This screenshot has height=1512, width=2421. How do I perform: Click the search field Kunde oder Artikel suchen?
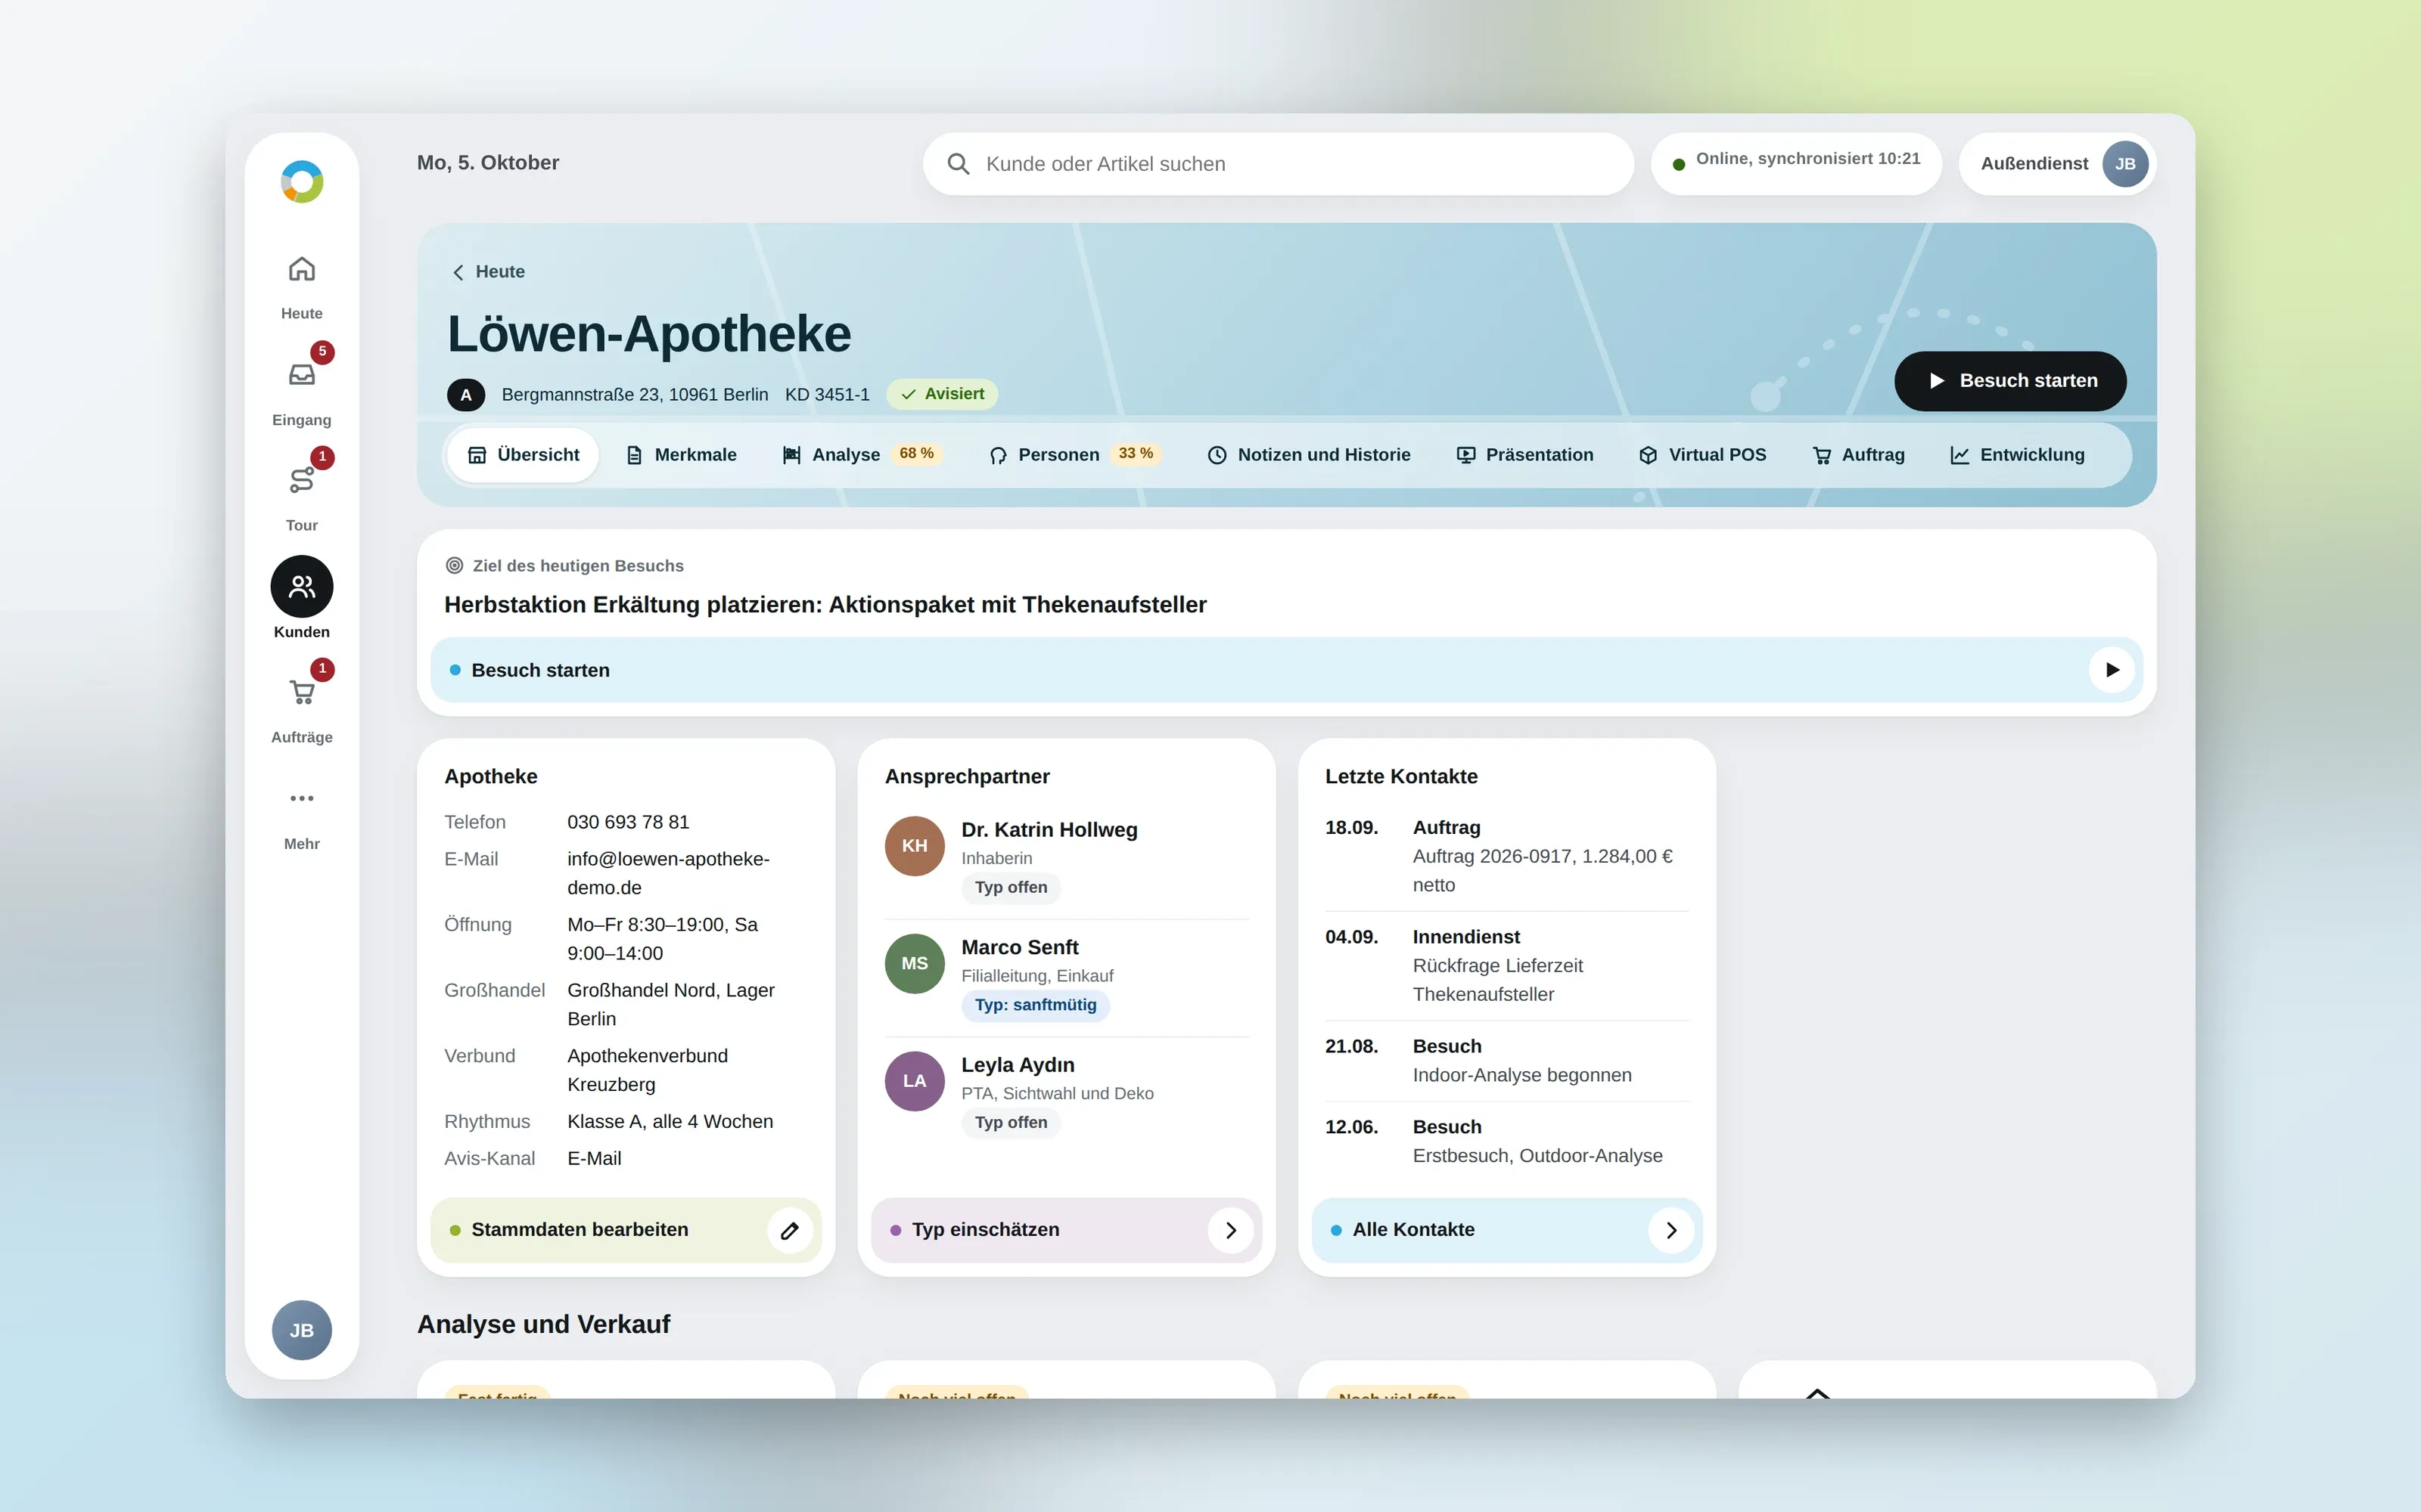[1279, 164]
